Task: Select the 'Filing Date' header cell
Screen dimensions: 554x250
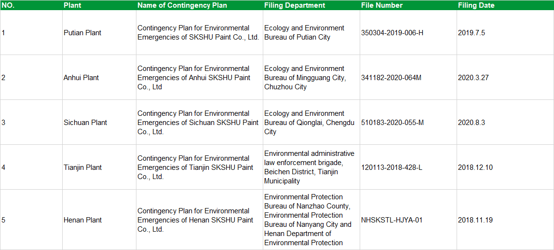Action: point(476,5)
